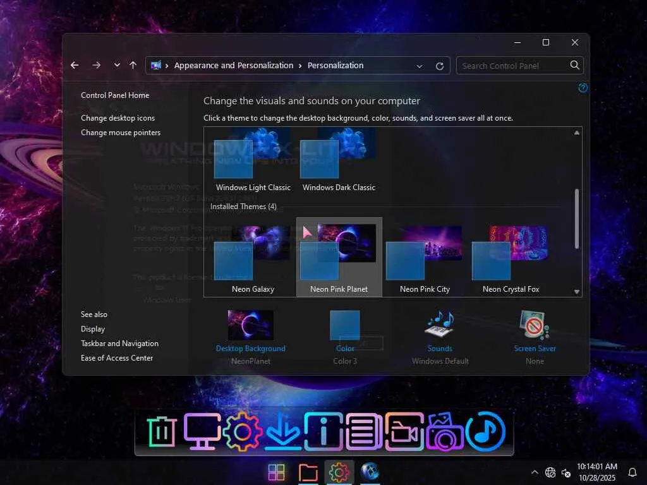The image size is (647, 485).
Task: Open Ease of Access Center link
Action: click(117, 358)
